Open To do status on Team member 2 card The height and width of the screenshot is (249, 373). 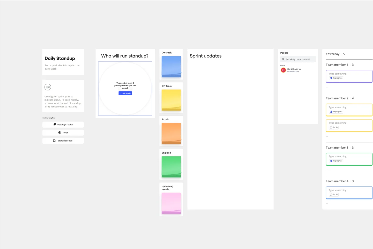[334, 127]
